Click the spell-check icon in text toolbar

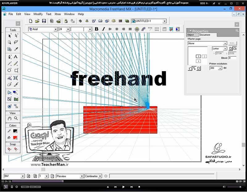[171, 29]
